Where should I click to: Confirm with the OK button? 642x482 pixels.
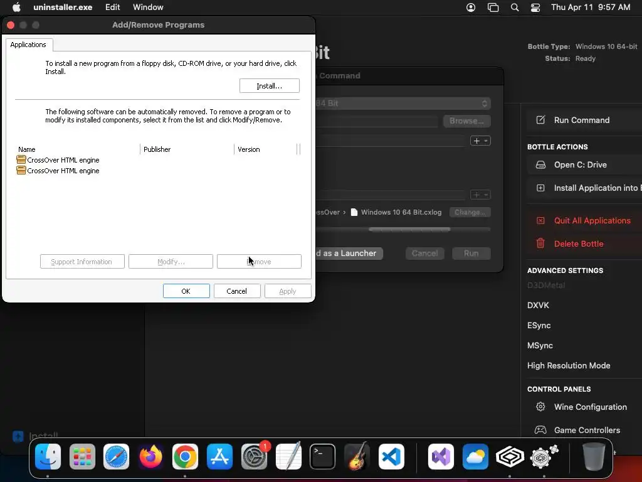pyautogui.click(x=186, y=291)
